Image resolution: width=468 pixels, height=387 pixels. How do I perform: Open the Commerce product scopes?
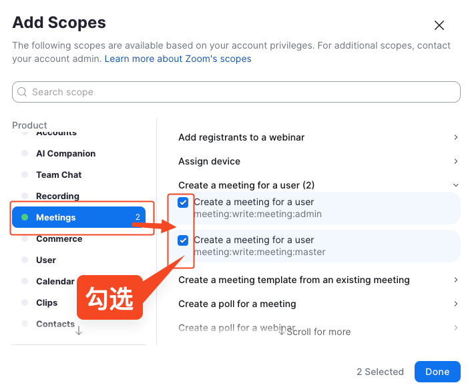tap(59, 238)
